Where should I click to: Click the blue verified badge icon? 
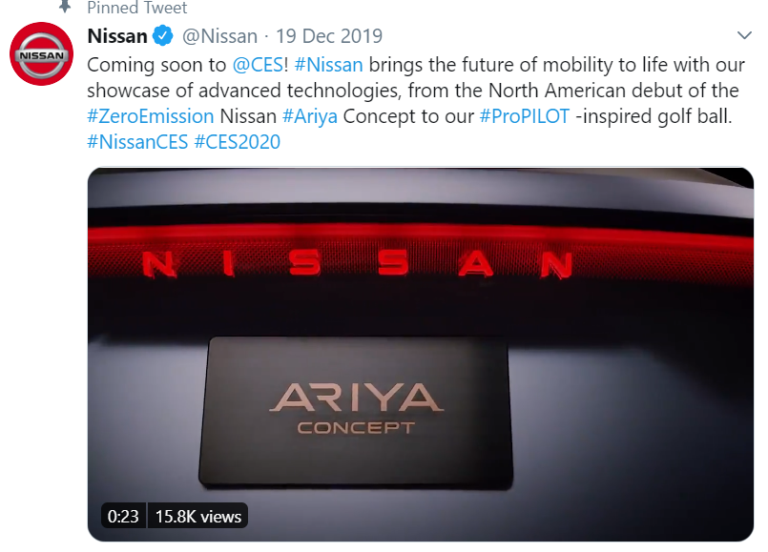[x=162, y=35]
